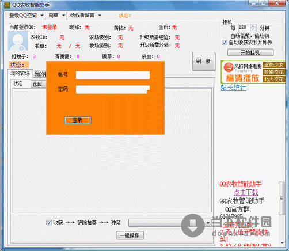Click the 杀虫 counter label
The height and width of the screenshot is (251, 289).
point(147,56)
